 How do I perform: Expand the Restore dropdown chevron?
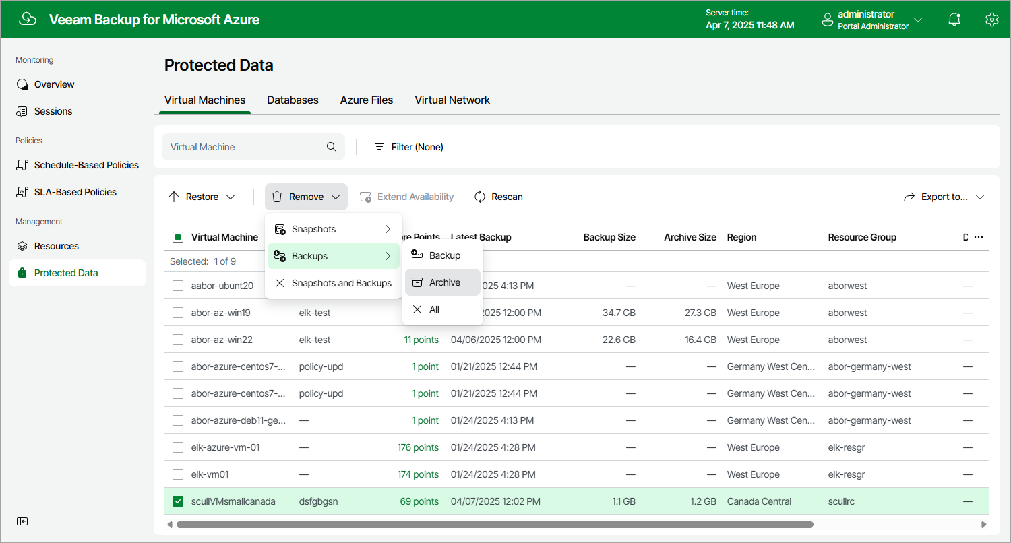click(x=231, y=197)
